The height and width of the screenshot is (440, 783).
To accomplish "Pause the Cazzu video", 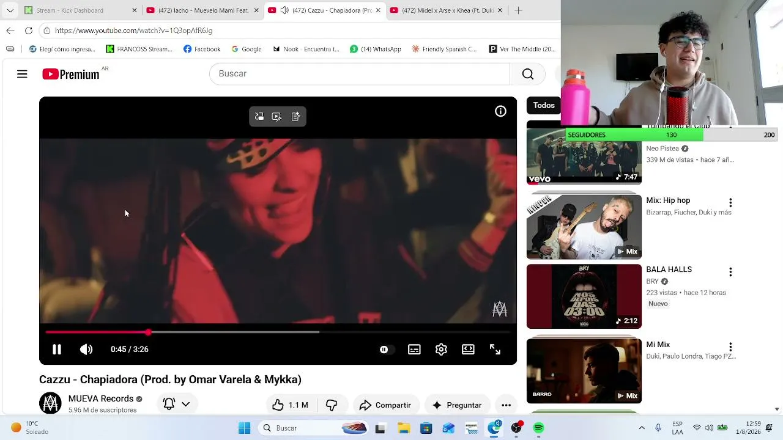I will [56, 350].
